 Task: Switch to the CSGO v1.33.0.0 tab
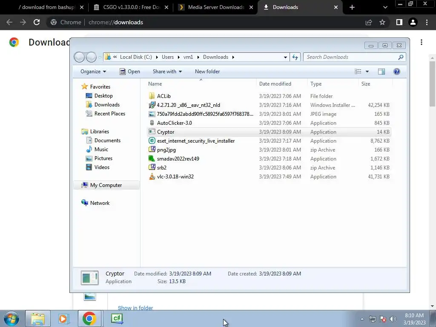click(x=132, y=7)
